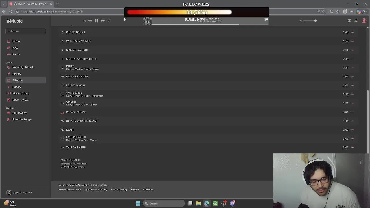Open more options for SISTERS AND BROTHERS
This screenshot has height=208, width=370.
(352, 59)
